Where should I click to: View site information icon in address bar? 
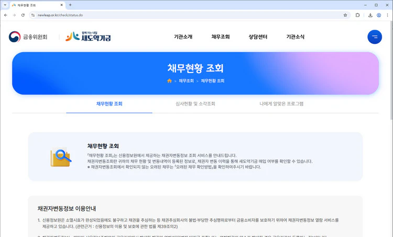32,15
